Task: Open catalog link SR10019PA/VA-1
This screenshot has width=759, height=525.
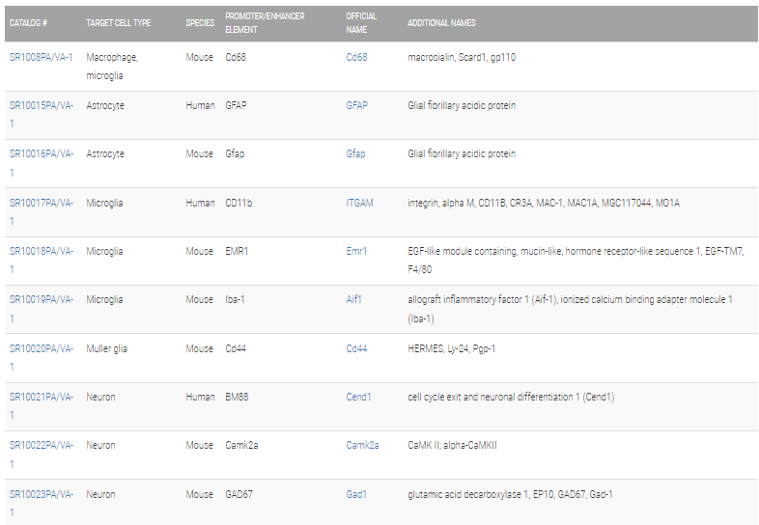Action: (42, 309)
